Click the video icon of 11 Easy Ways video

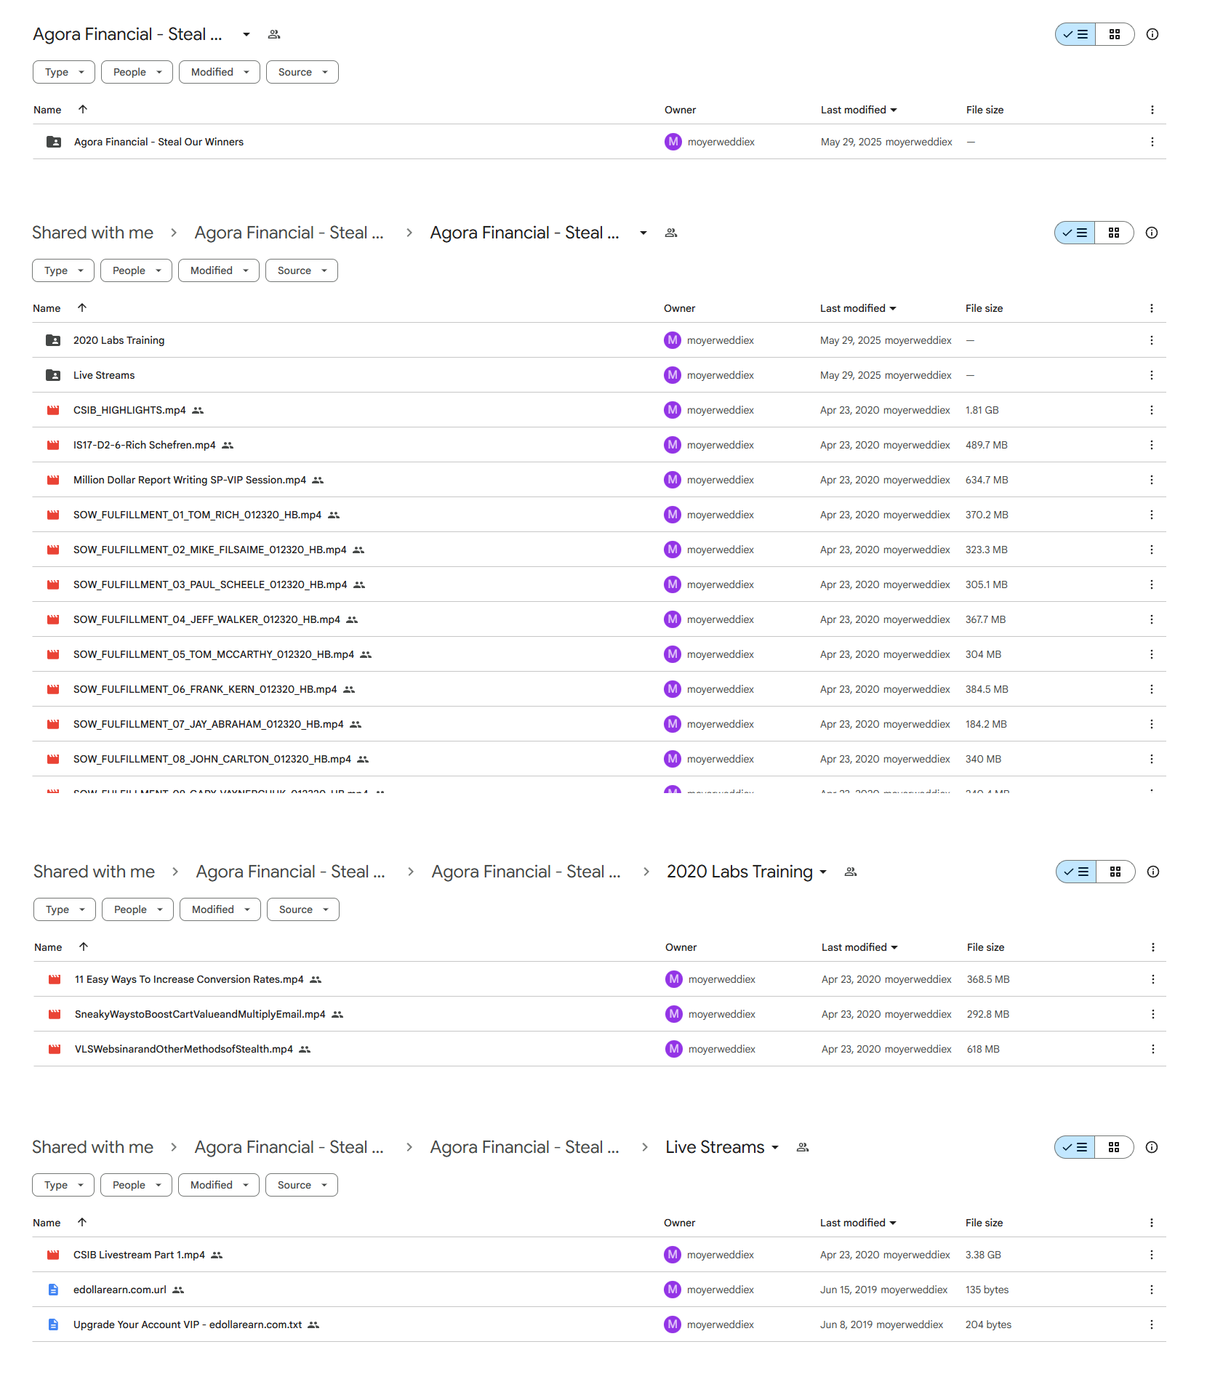[x=55, y=979]
